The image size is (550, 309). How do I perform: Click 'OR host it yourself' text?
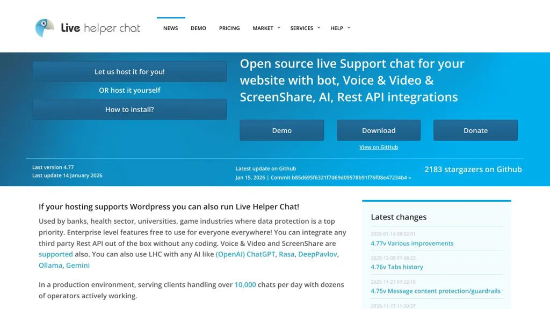[x=129, y=90]
